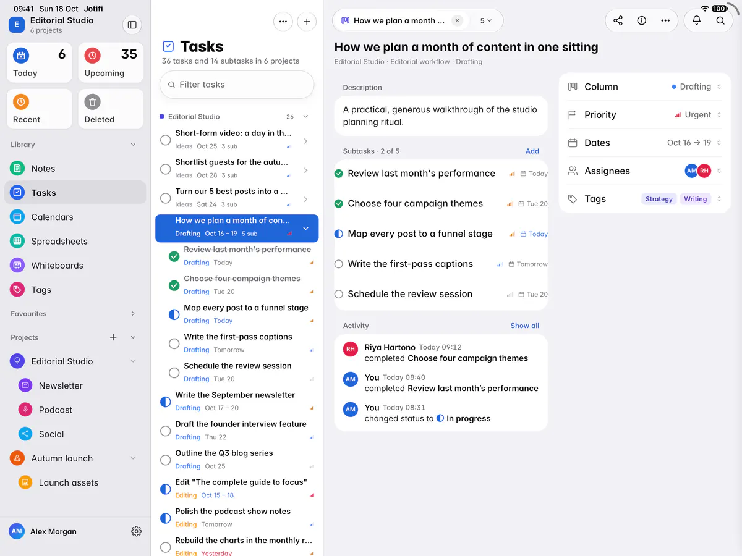The height and width of the screenshot is (556, 742).
Task: Toggle detail subtask 'Map every post to a funnel stage'
Action: (339, 234)
